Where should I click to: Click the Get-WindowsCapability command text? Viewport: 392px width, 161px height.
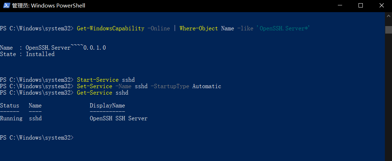pyautogui.click(x=110, y=29)
